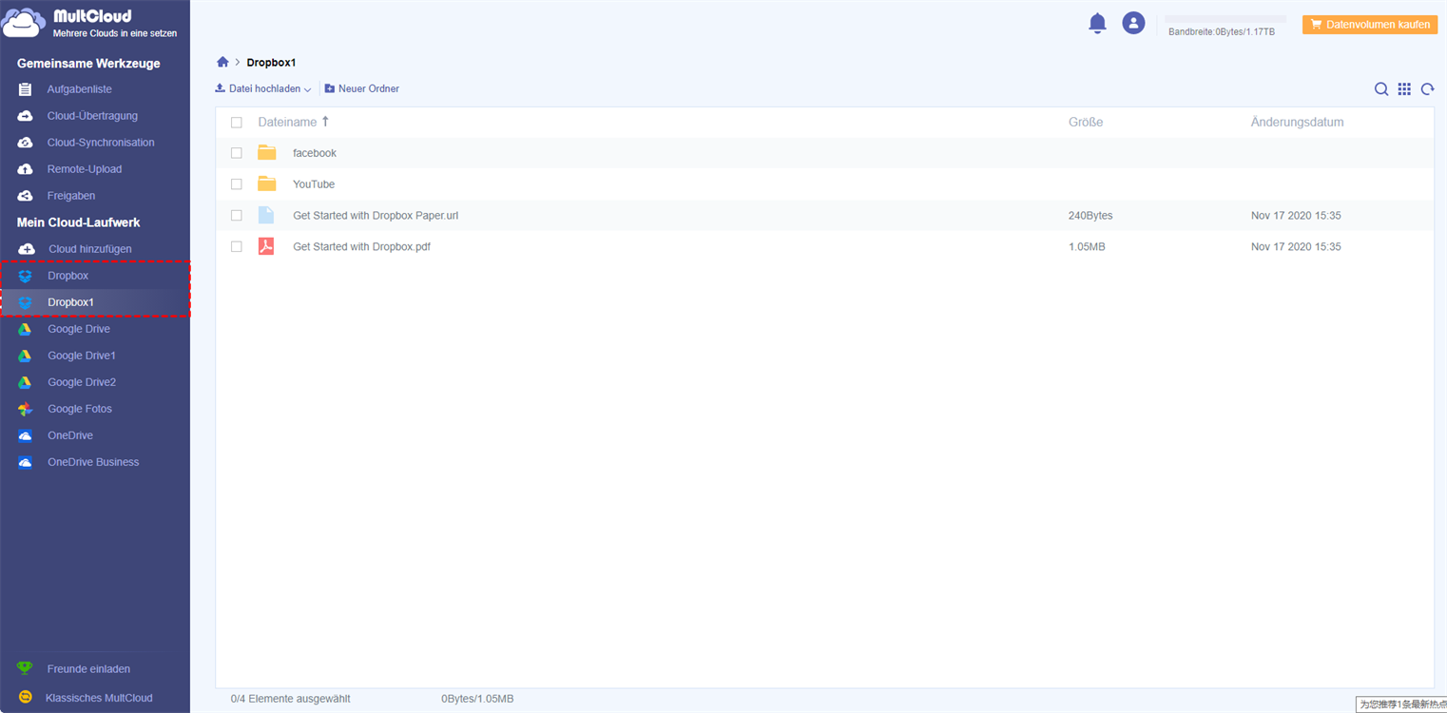The width and height of the screenshot is (1447, 713).
Task: Click the Freunde einladen link
Action: 88,669
